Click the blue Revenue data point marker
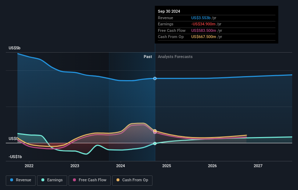Image resolution: width=298 pixels, height=190 pixels. (155, 78)
